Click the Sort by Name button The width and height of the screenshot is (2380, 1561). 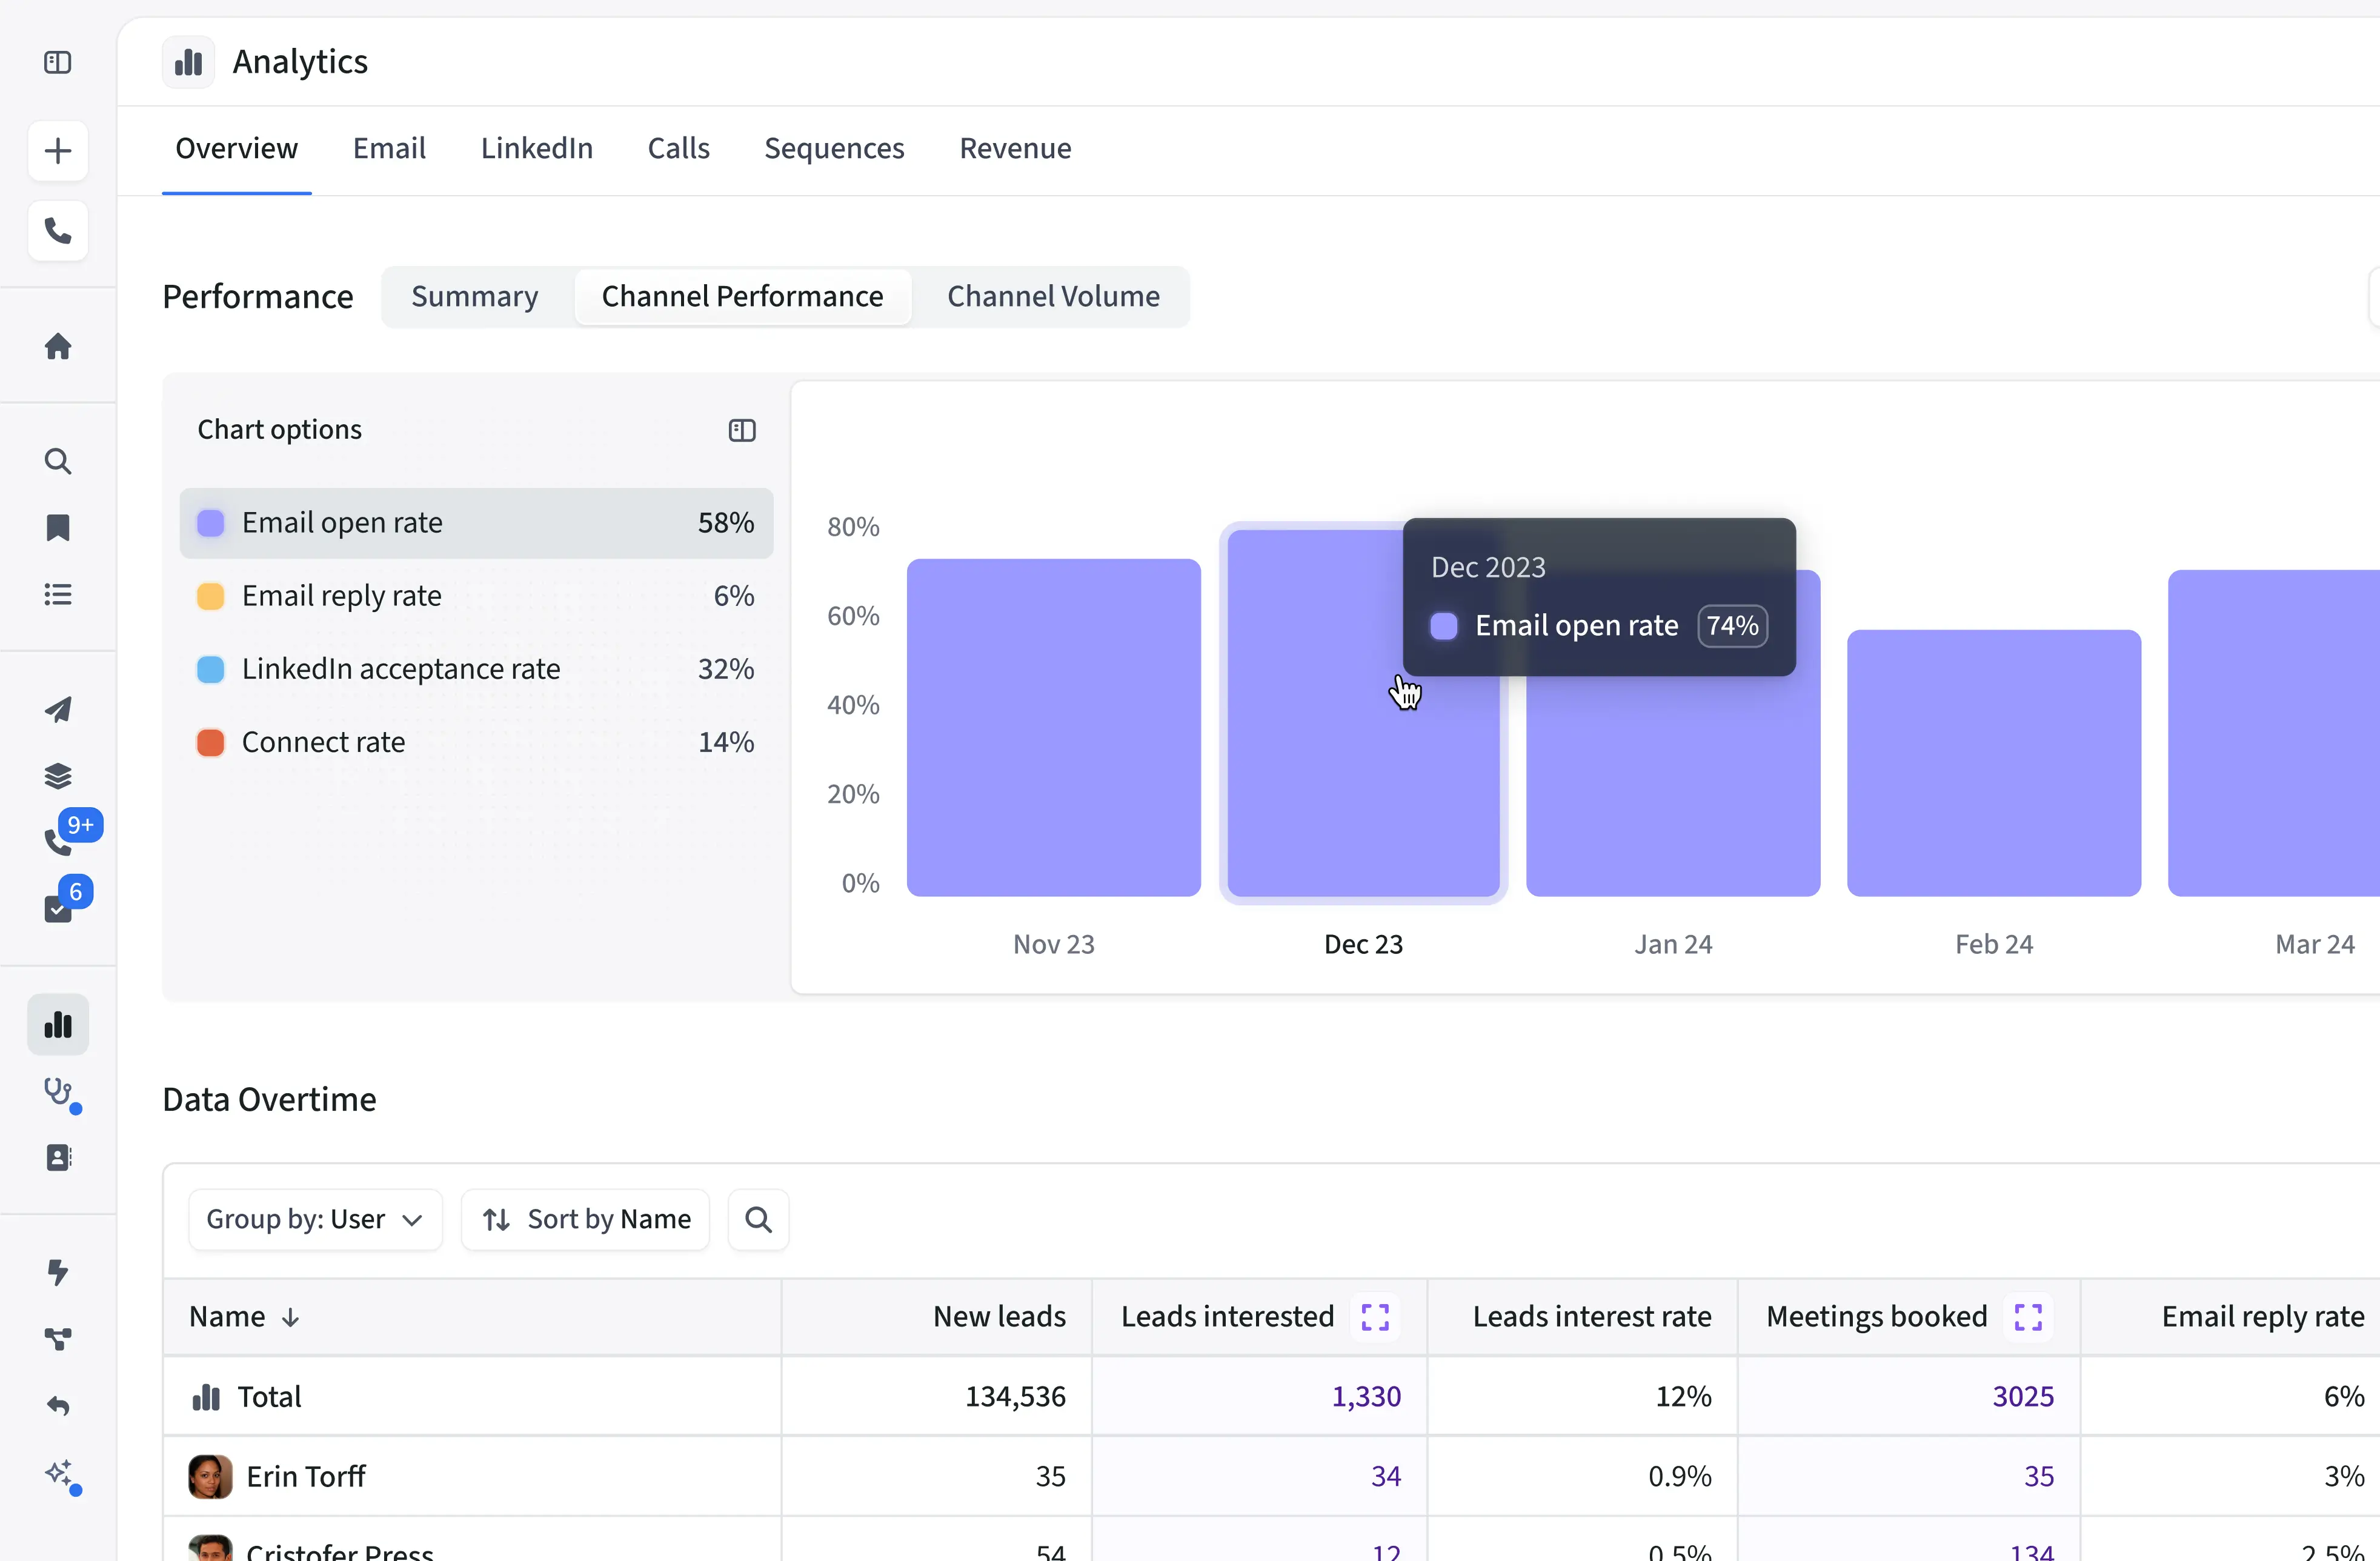586,1219
